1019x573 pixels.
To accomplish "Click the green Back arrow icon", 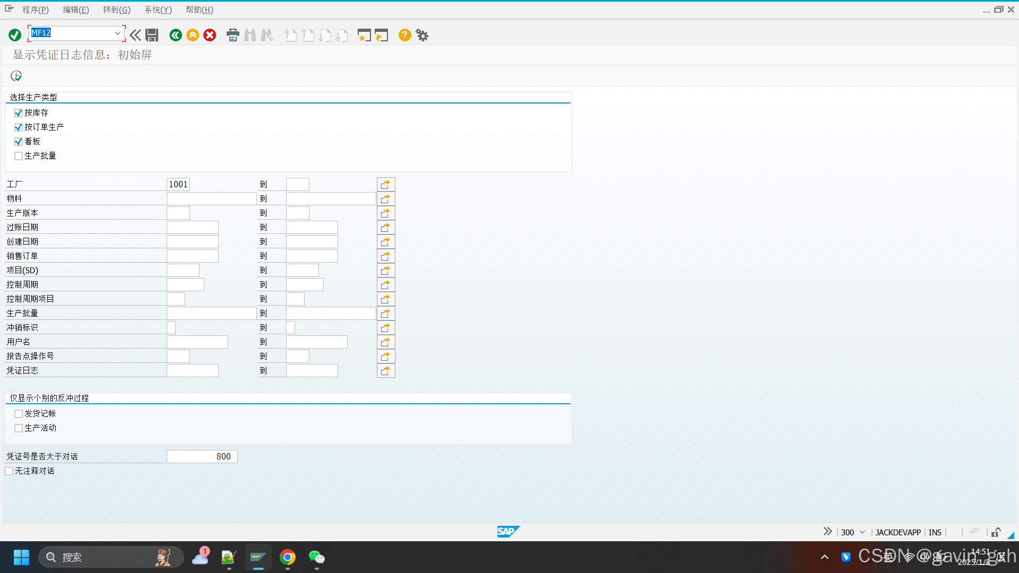I will 176,35.
